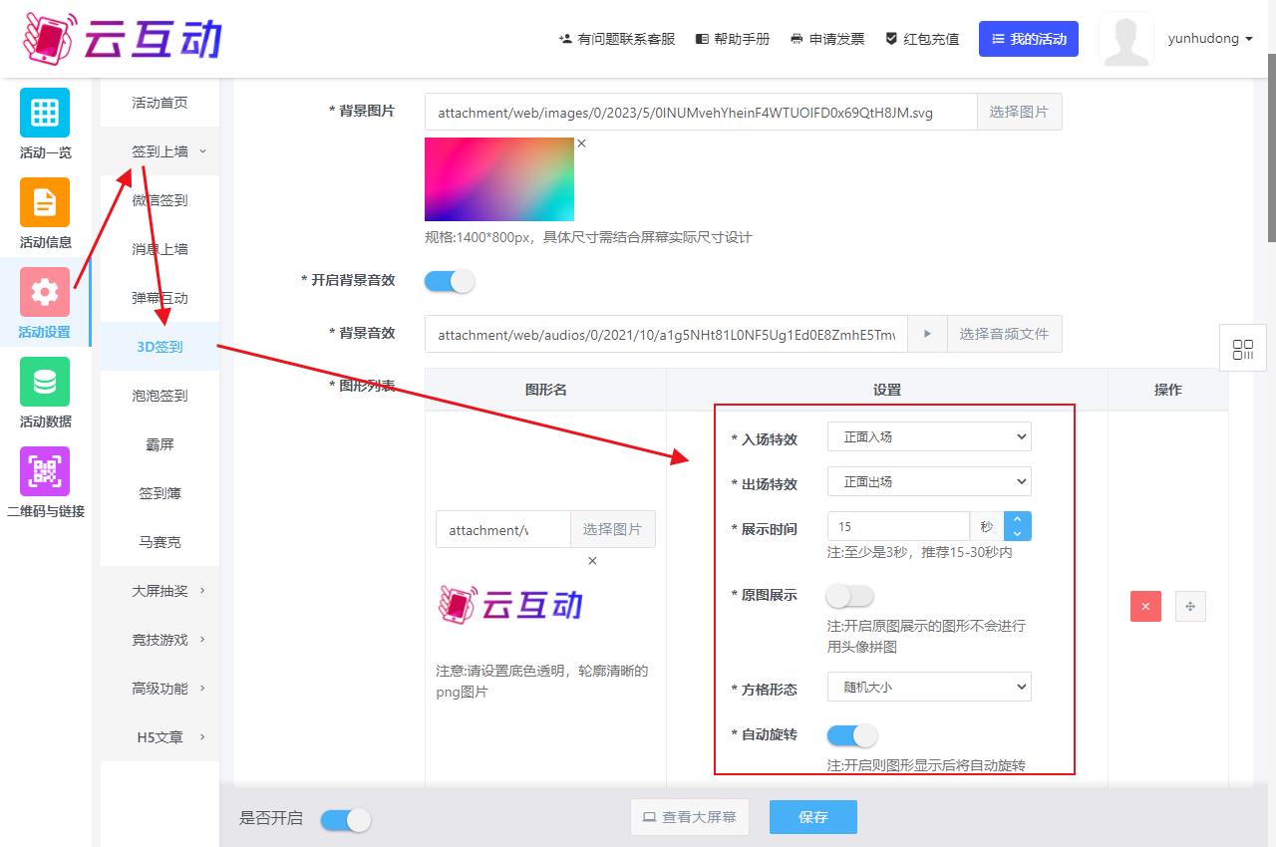Open the yunhudong account dropdown

coord(1210,39)
